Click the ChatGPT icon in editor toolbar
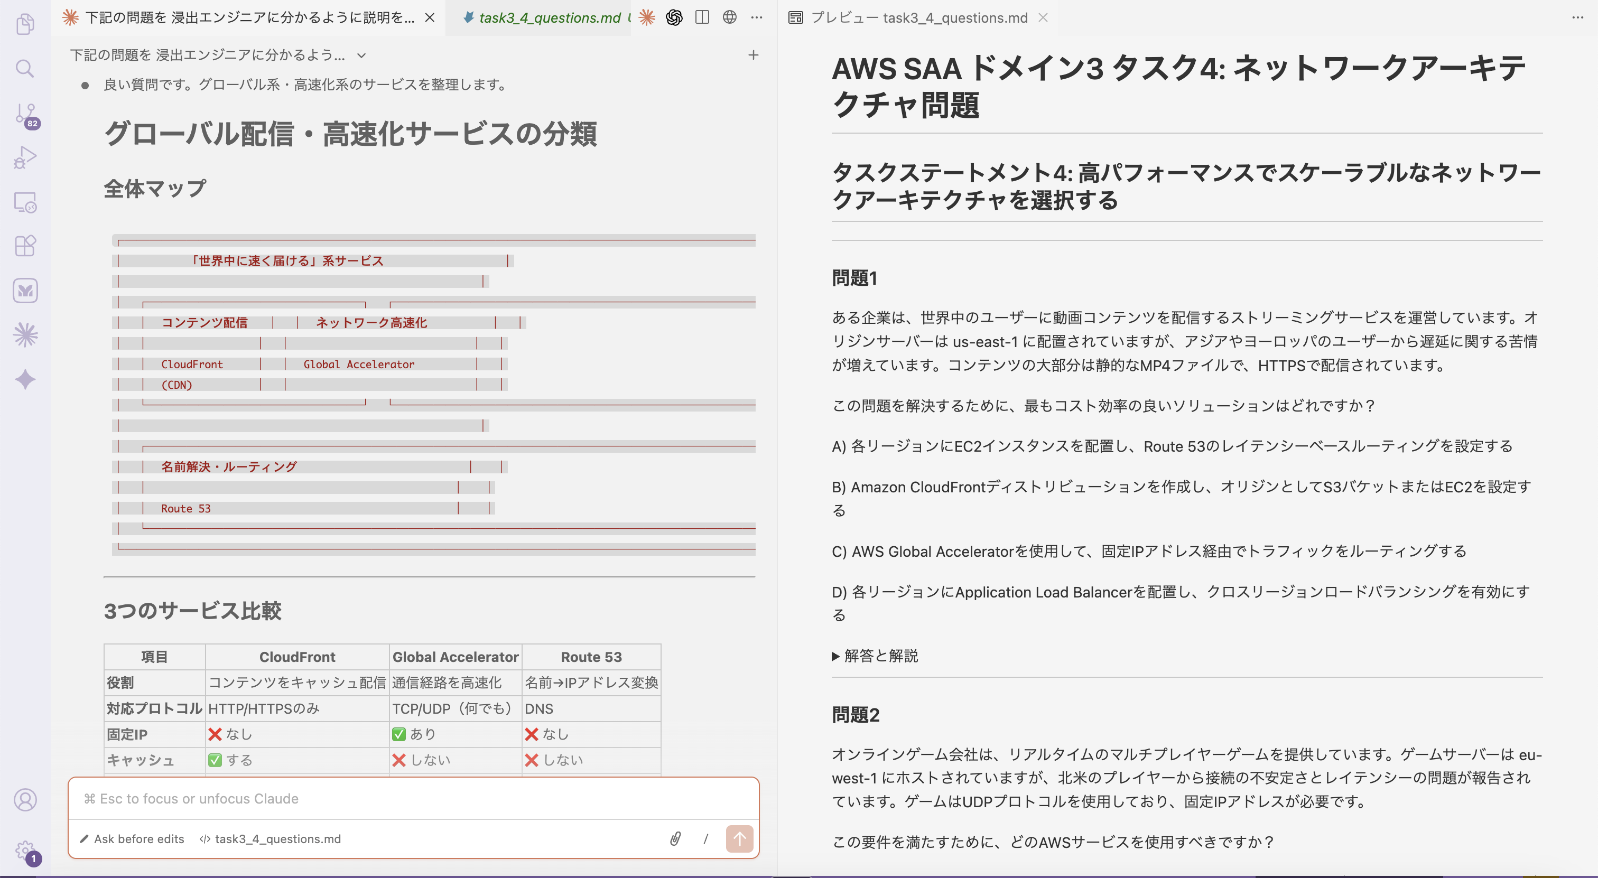1598x878 pixels. click(x=674, y=18)
